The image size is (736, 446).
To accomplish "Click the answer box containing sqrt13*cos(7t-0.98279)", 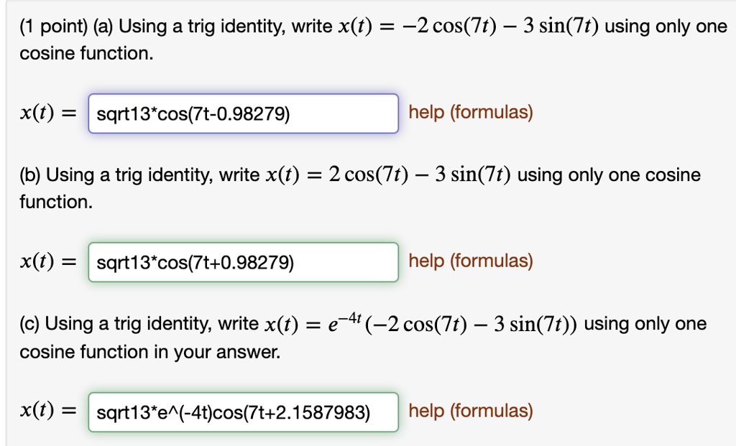I will tap(242, 113).
